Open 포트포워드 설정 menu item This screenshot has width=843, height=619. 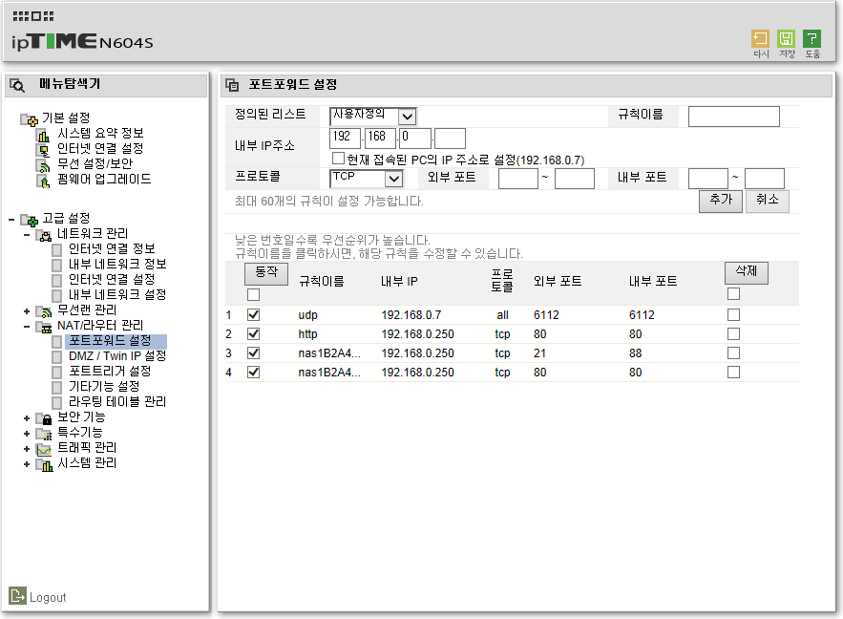click(x=110, y=341)
